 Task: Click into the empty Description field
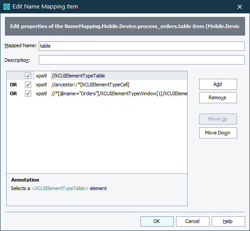click(142, 60)
